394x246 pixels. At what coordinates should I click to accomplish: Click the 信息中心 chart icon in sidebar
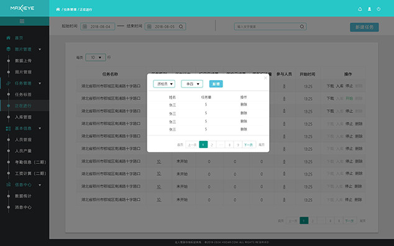pos(8,184)
